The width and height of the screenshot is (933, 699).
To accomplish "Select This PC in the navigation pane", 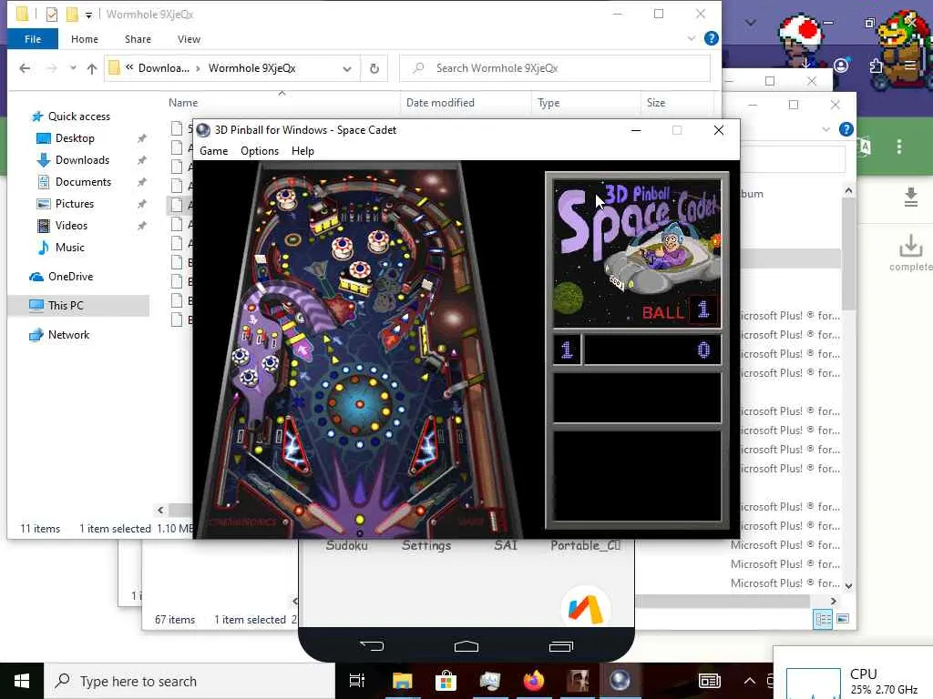I will 66,306.
